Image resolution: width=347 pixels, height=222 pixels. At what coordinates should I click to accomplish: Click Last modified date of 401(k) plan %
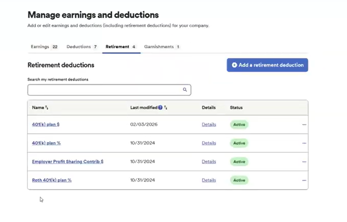tap(142, 143)
